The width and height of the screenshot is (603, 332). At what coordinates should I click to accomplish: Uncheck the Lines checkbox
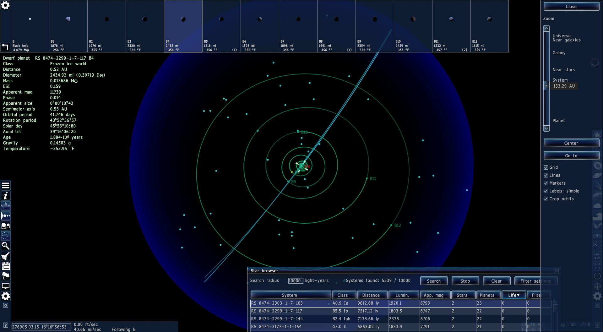click(x=546, y=175)
